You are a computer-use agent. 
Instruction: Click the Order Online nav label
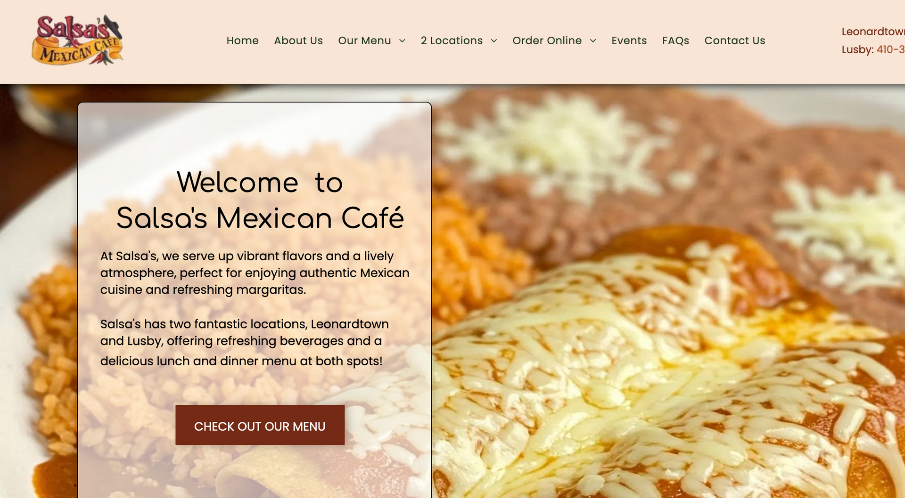(547, 40)
